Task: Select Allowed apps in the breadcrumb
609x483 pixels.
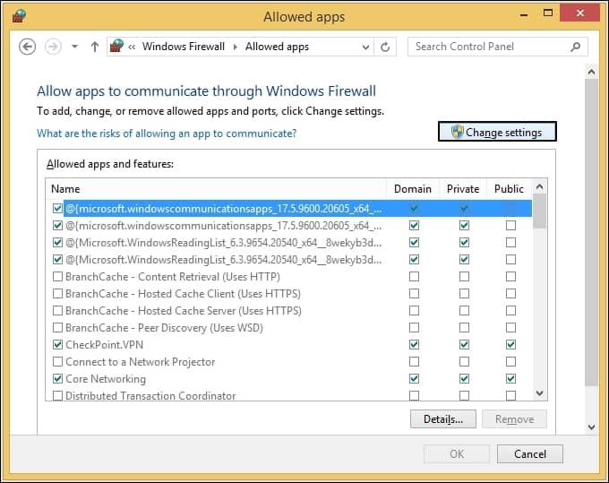Action: [277, 47]
